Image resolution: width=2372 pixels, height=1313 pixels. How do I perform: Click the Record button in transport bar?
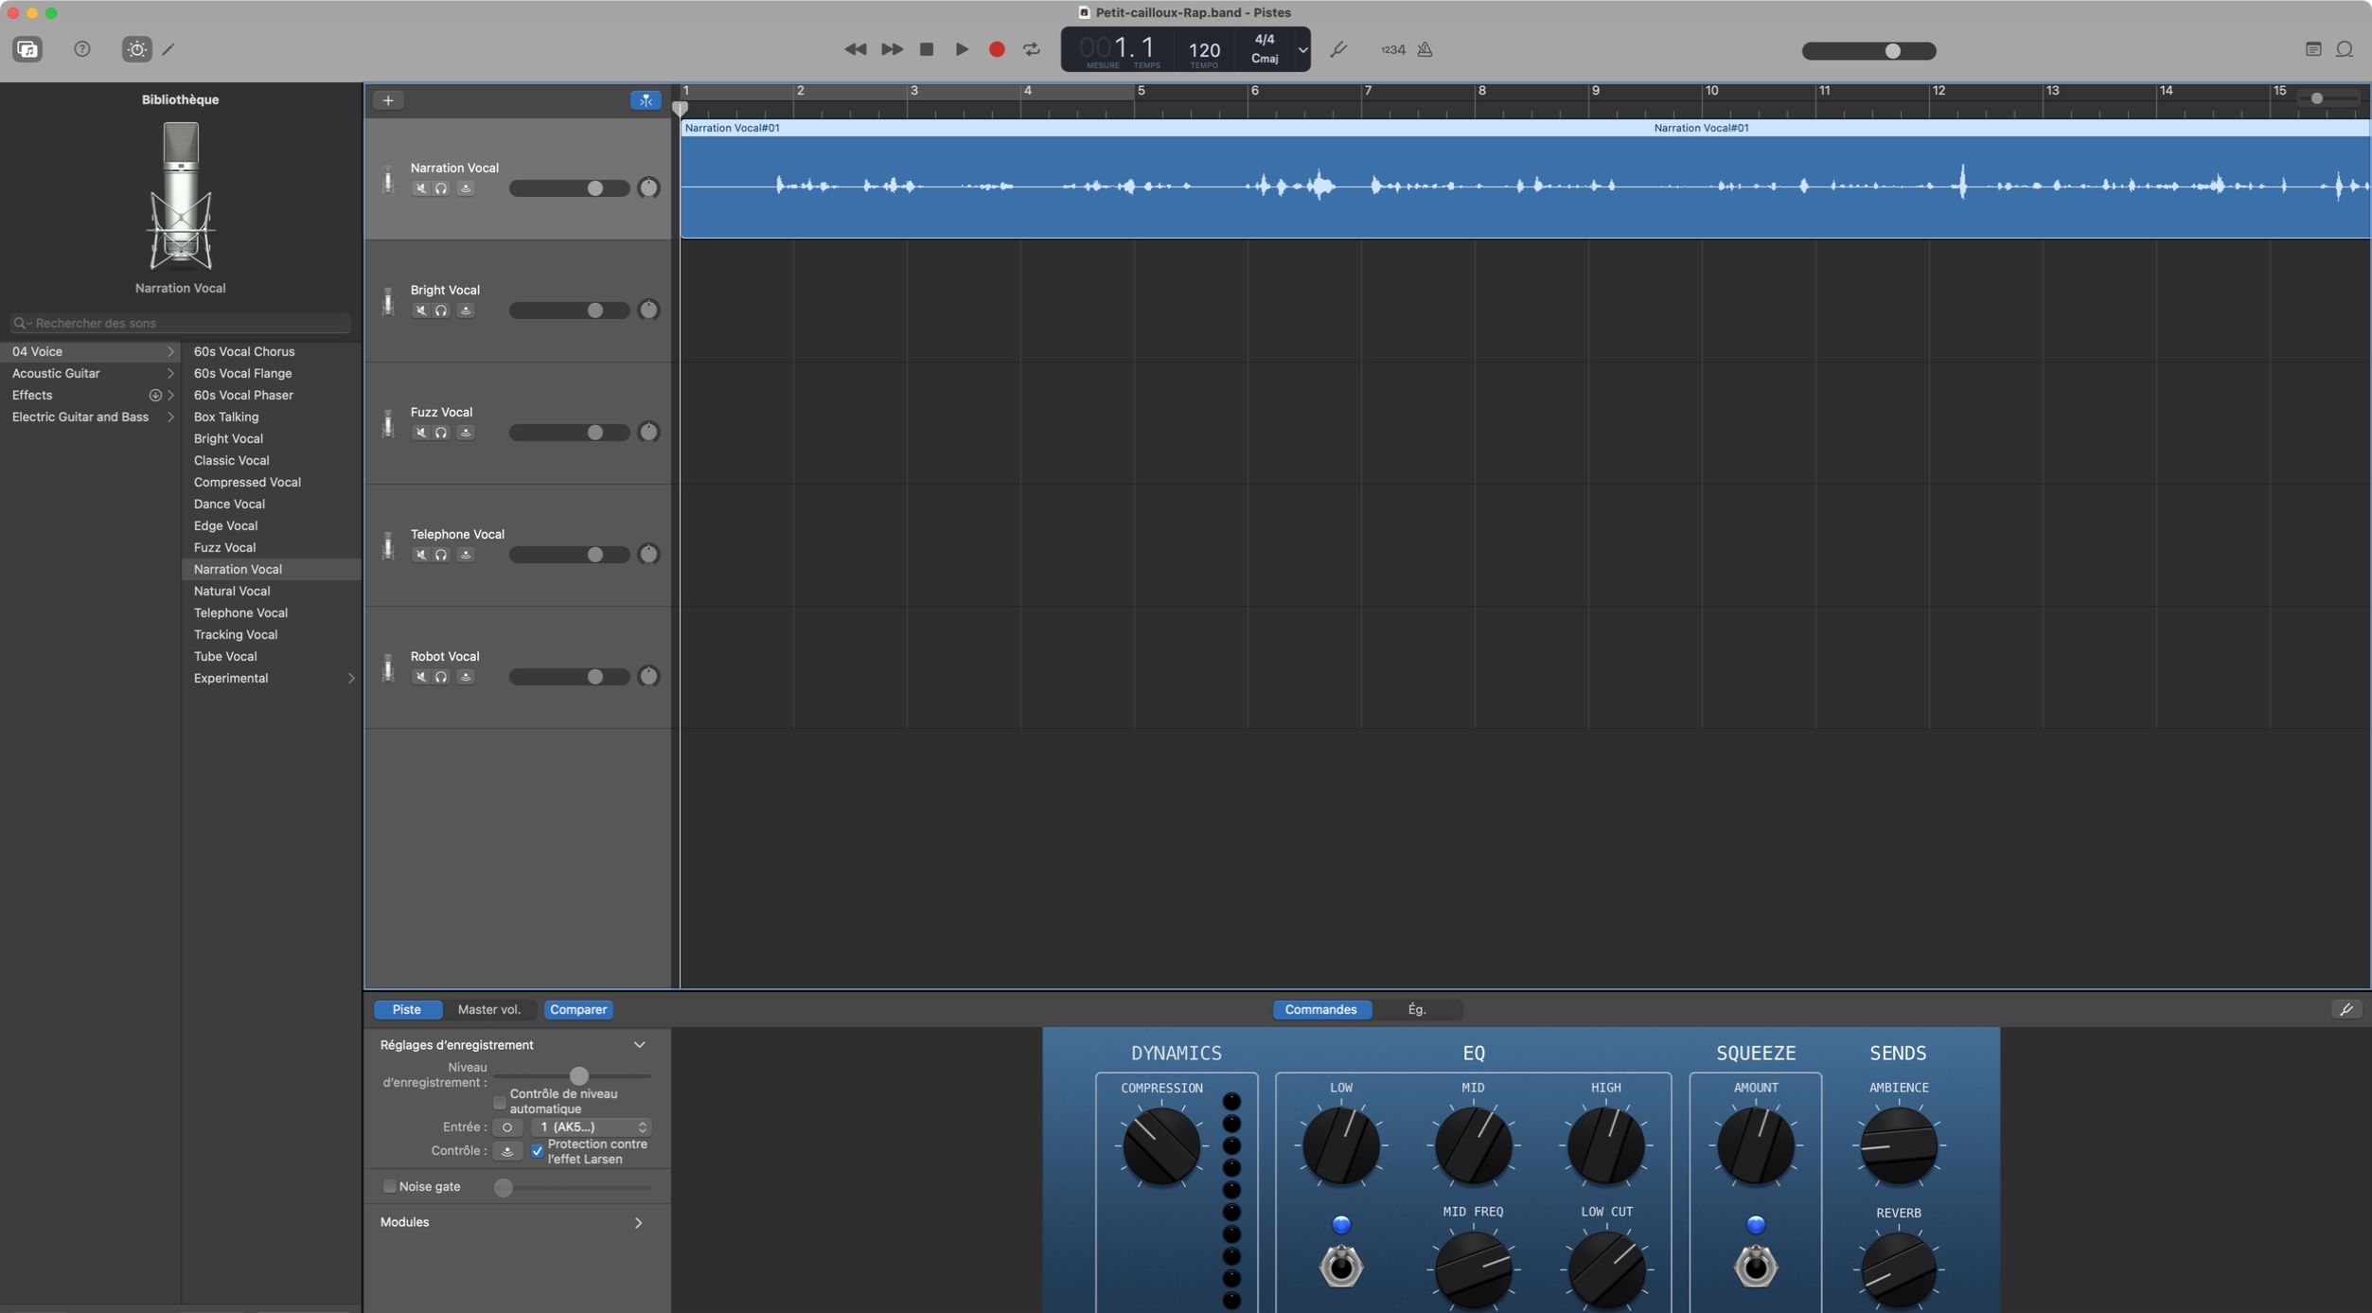click(996, 49)
